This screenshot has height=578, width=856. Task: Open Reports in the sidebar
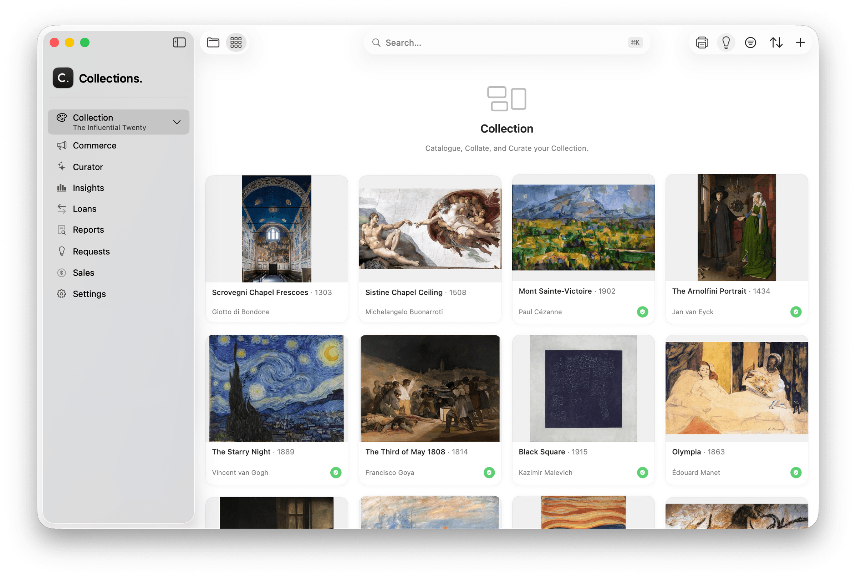tap(119, 230)
